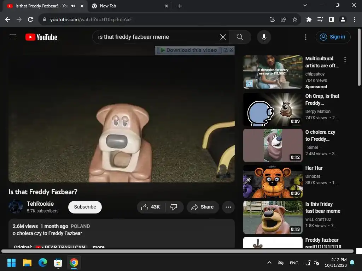Play the Har Har video thumbnail
The height and width of the screenshot is (271, 362).
(x=273, y=181)
